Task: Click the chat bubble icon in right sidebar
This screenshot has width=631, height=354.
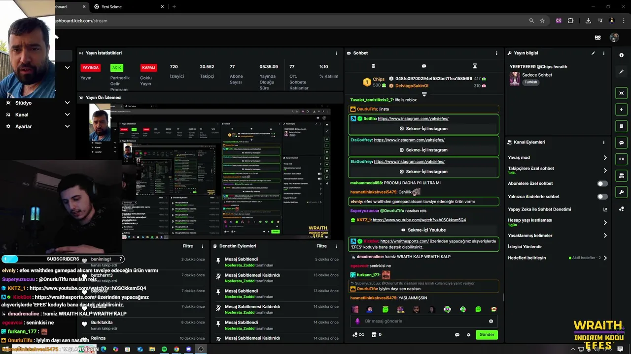Action: point(622,143)
